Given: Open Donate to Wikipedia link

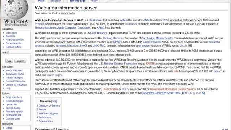Looking at the screenshot, I should click(16, 85).
